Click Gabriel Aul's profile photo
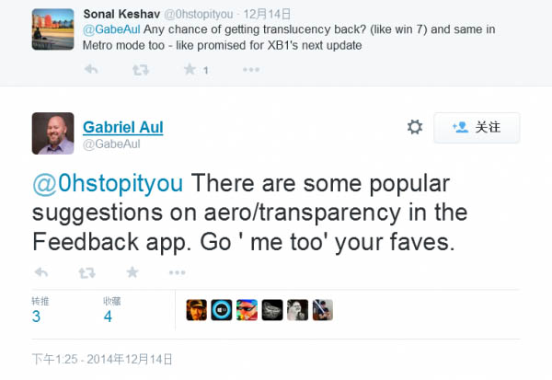 coord(53,133)
